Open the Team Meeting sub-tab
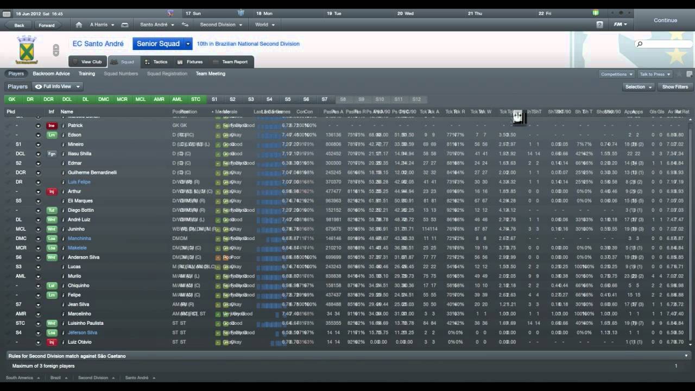Screen dimensions: 695x391 [x=210, y=74]
